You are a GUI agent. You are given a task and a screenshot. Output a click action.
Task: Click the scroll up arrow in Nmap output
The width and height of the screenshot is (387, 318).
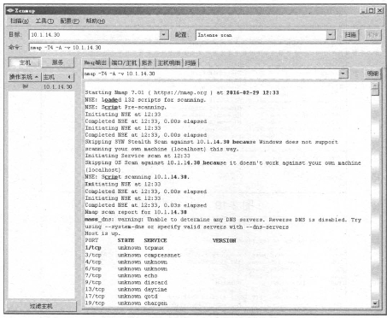(375, 85)
